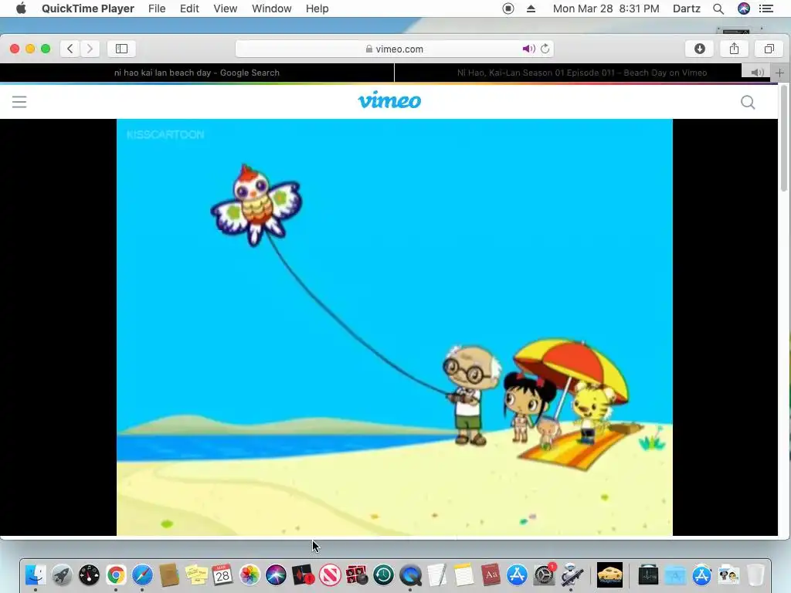791x593 pixels.
Task: Open Notes from the Dock
Action: coord(463,574)
